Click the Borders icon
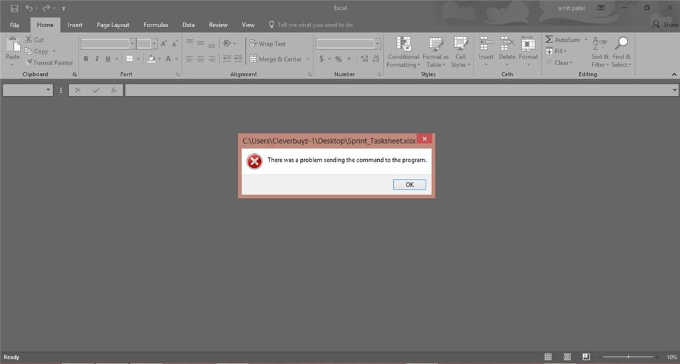680x364 pixels. point(129,59)
